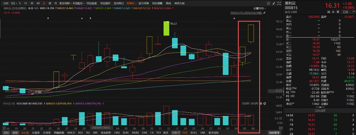Switch to the KDJ indicator tab
Viewport: 356px width, 135px height.
81,132
